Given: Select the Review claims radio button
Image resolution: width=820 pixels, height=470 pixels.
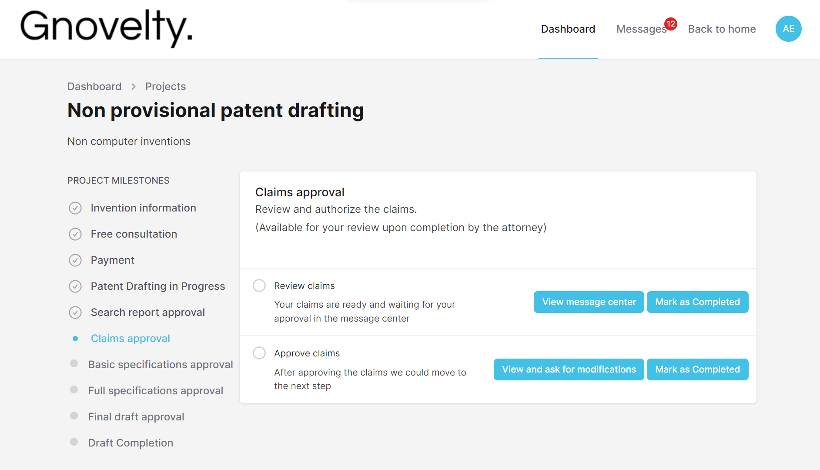Looking at the screenshot, I should [x=259, y=285].
